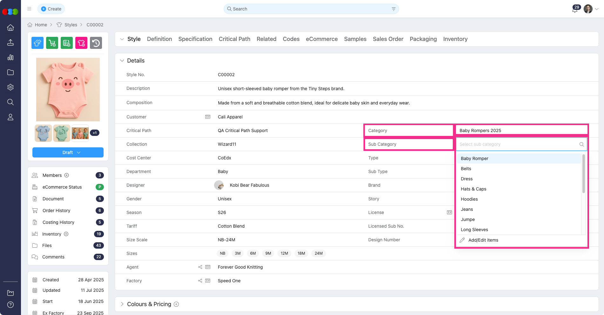
Task: Select Hoodies from sub category list
Action: pos(469,199)
